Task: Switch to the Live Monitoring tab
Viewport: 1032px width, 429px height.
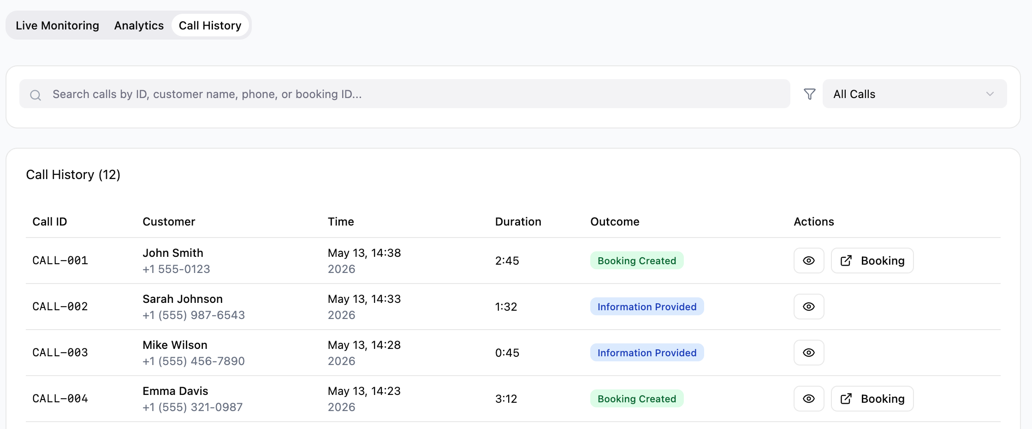Action: (x=57, y=25)
